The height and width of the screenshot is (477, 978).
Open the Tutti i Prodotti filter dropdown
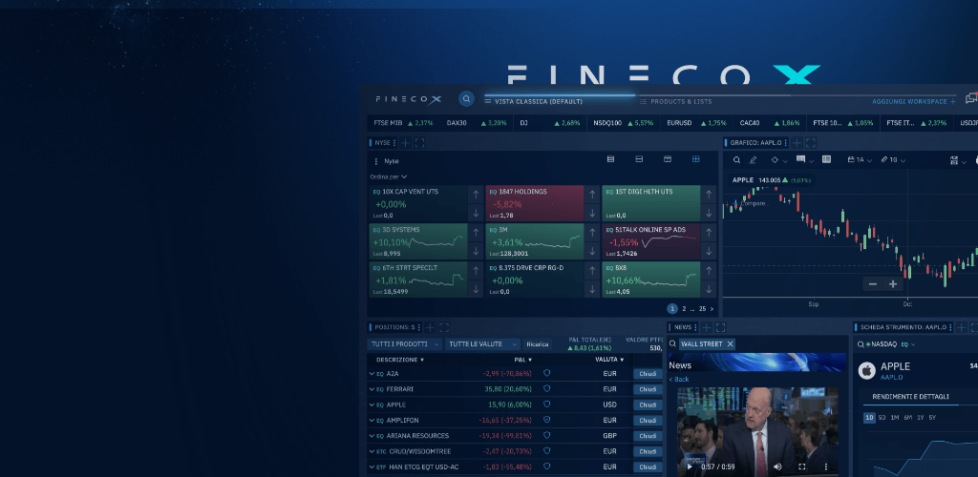404,343
